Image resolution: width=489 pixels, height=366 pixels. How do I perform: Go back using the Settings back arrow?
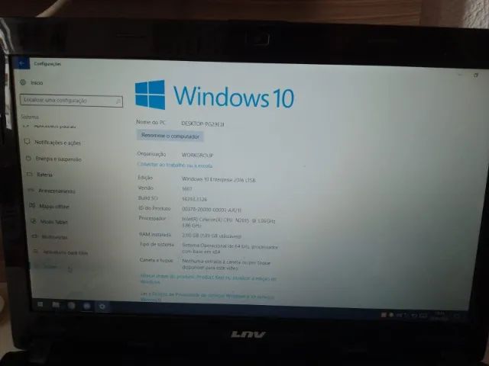click(x=22, y=63)
